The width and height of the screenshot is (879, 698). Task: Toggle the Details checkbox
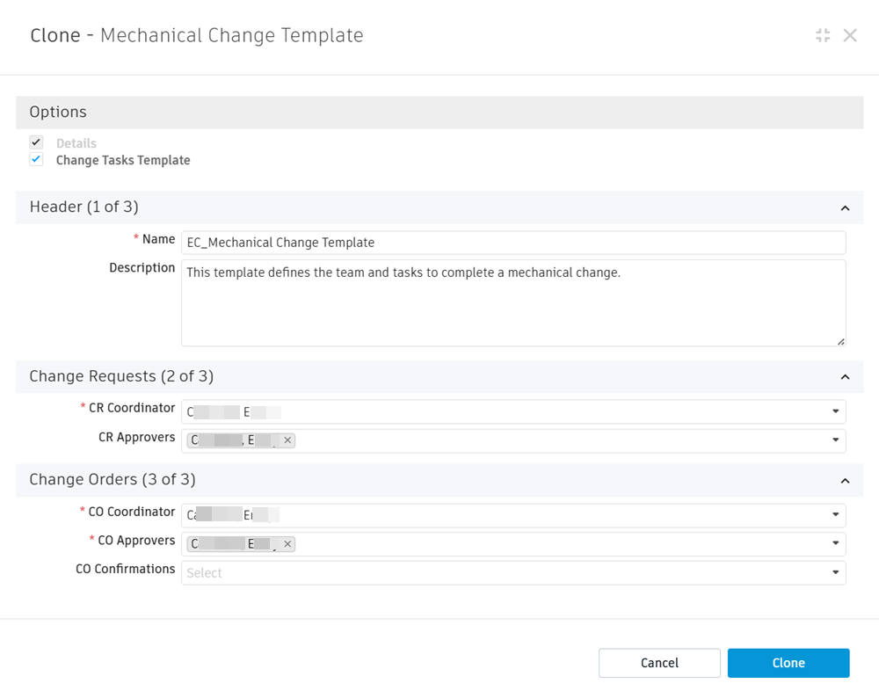(36, 142)
